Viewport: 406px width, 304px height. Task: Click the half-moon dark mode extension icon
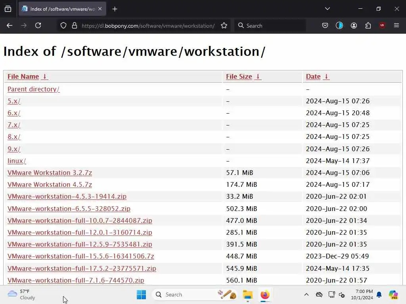(339, 26)
